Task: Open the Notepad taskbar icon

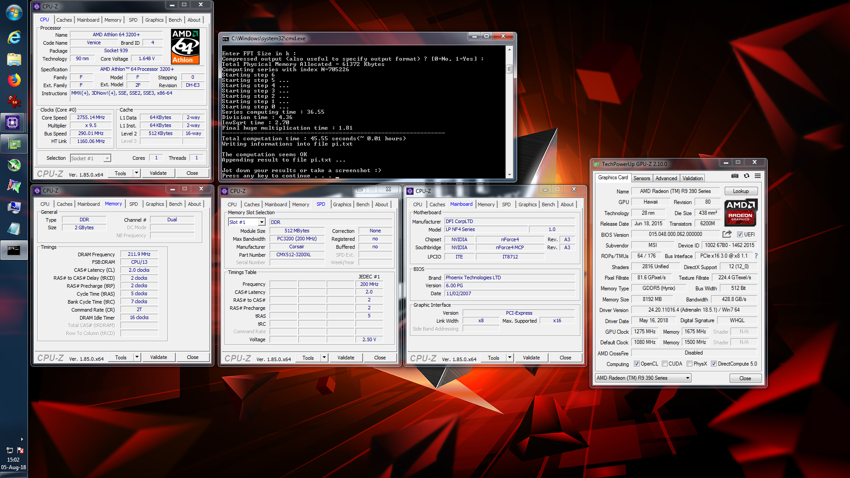Action: coord(14,229)
